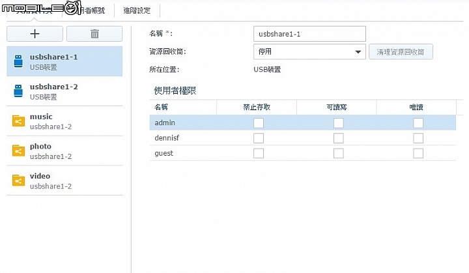
Task: Tick 唯讀 checkbox for admin
Action: pos(418,122)
